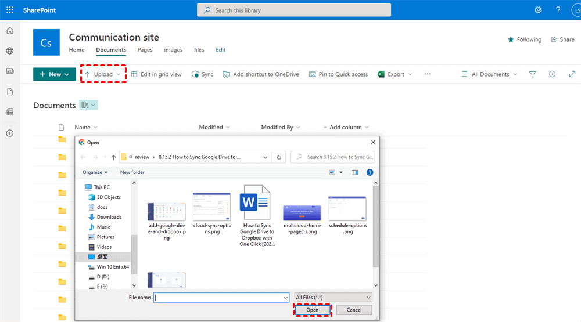Switch to the Pages site tab
The image size is (581, 322).
pyautogui.click(x=145, y=50)
